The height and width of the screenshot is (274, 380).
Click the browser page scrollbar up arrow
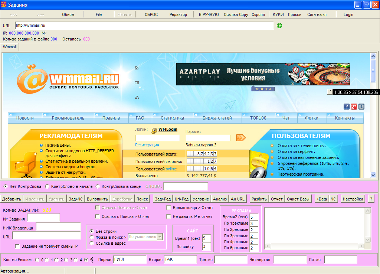tap(373, 56)
